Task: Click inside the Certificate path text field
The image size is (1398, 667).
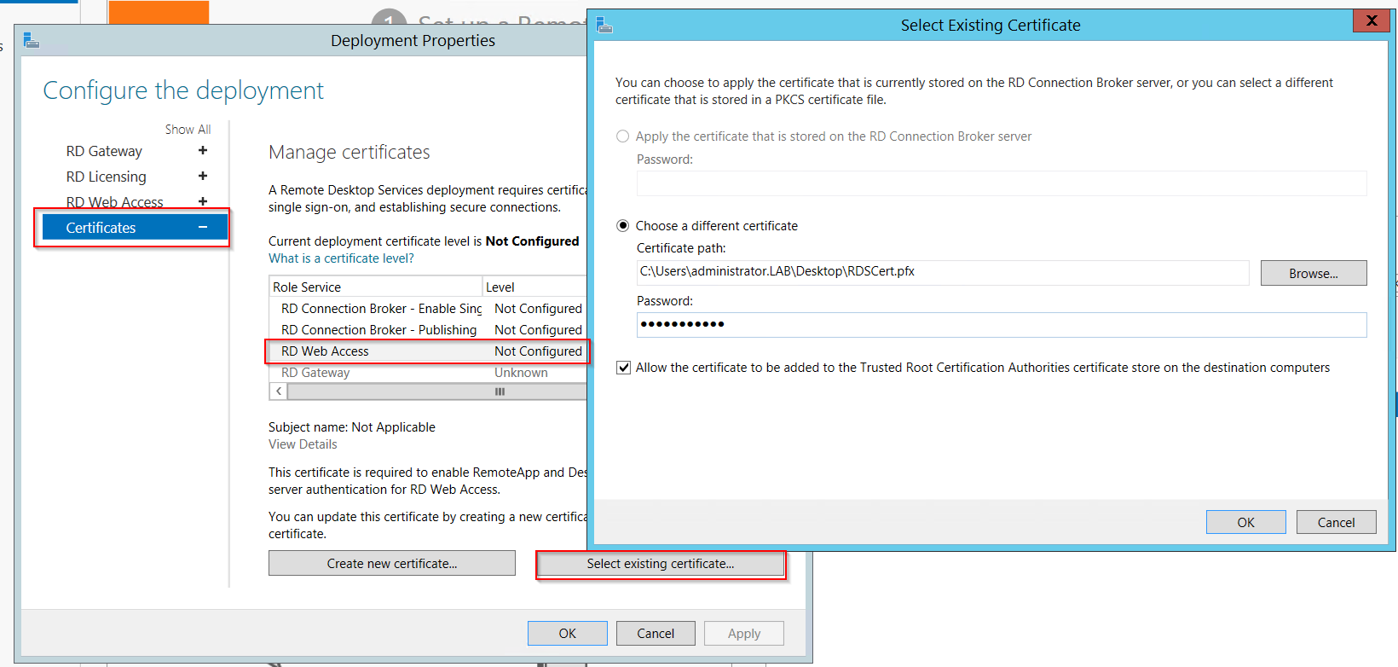Action: tap(942, 272)
